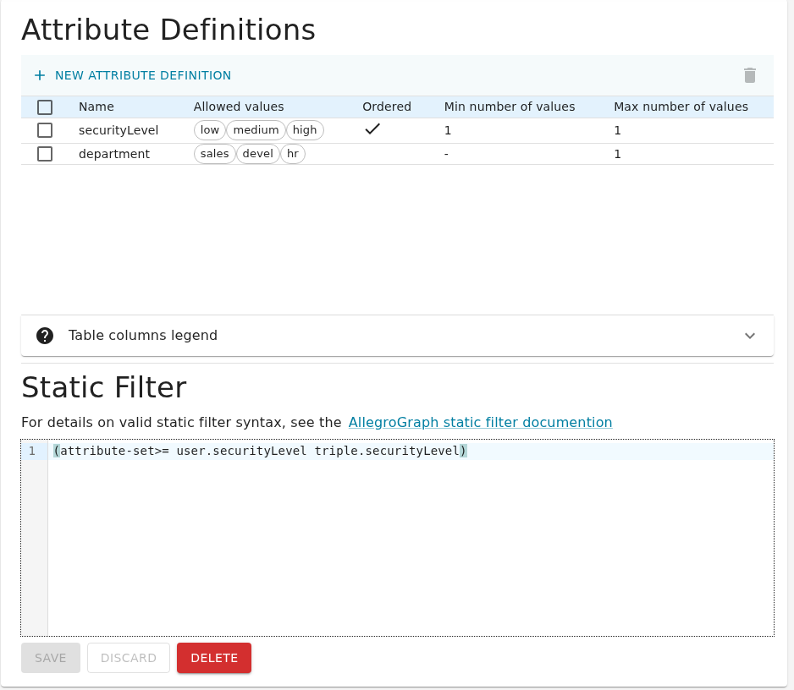Click the 'low' allowed value chip
The height and width of the screenshot is (690, 794).
(x=210, y=130)
